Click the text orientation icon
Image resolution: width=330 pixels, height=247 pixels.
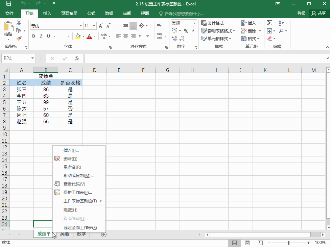[x=142, y=25]
